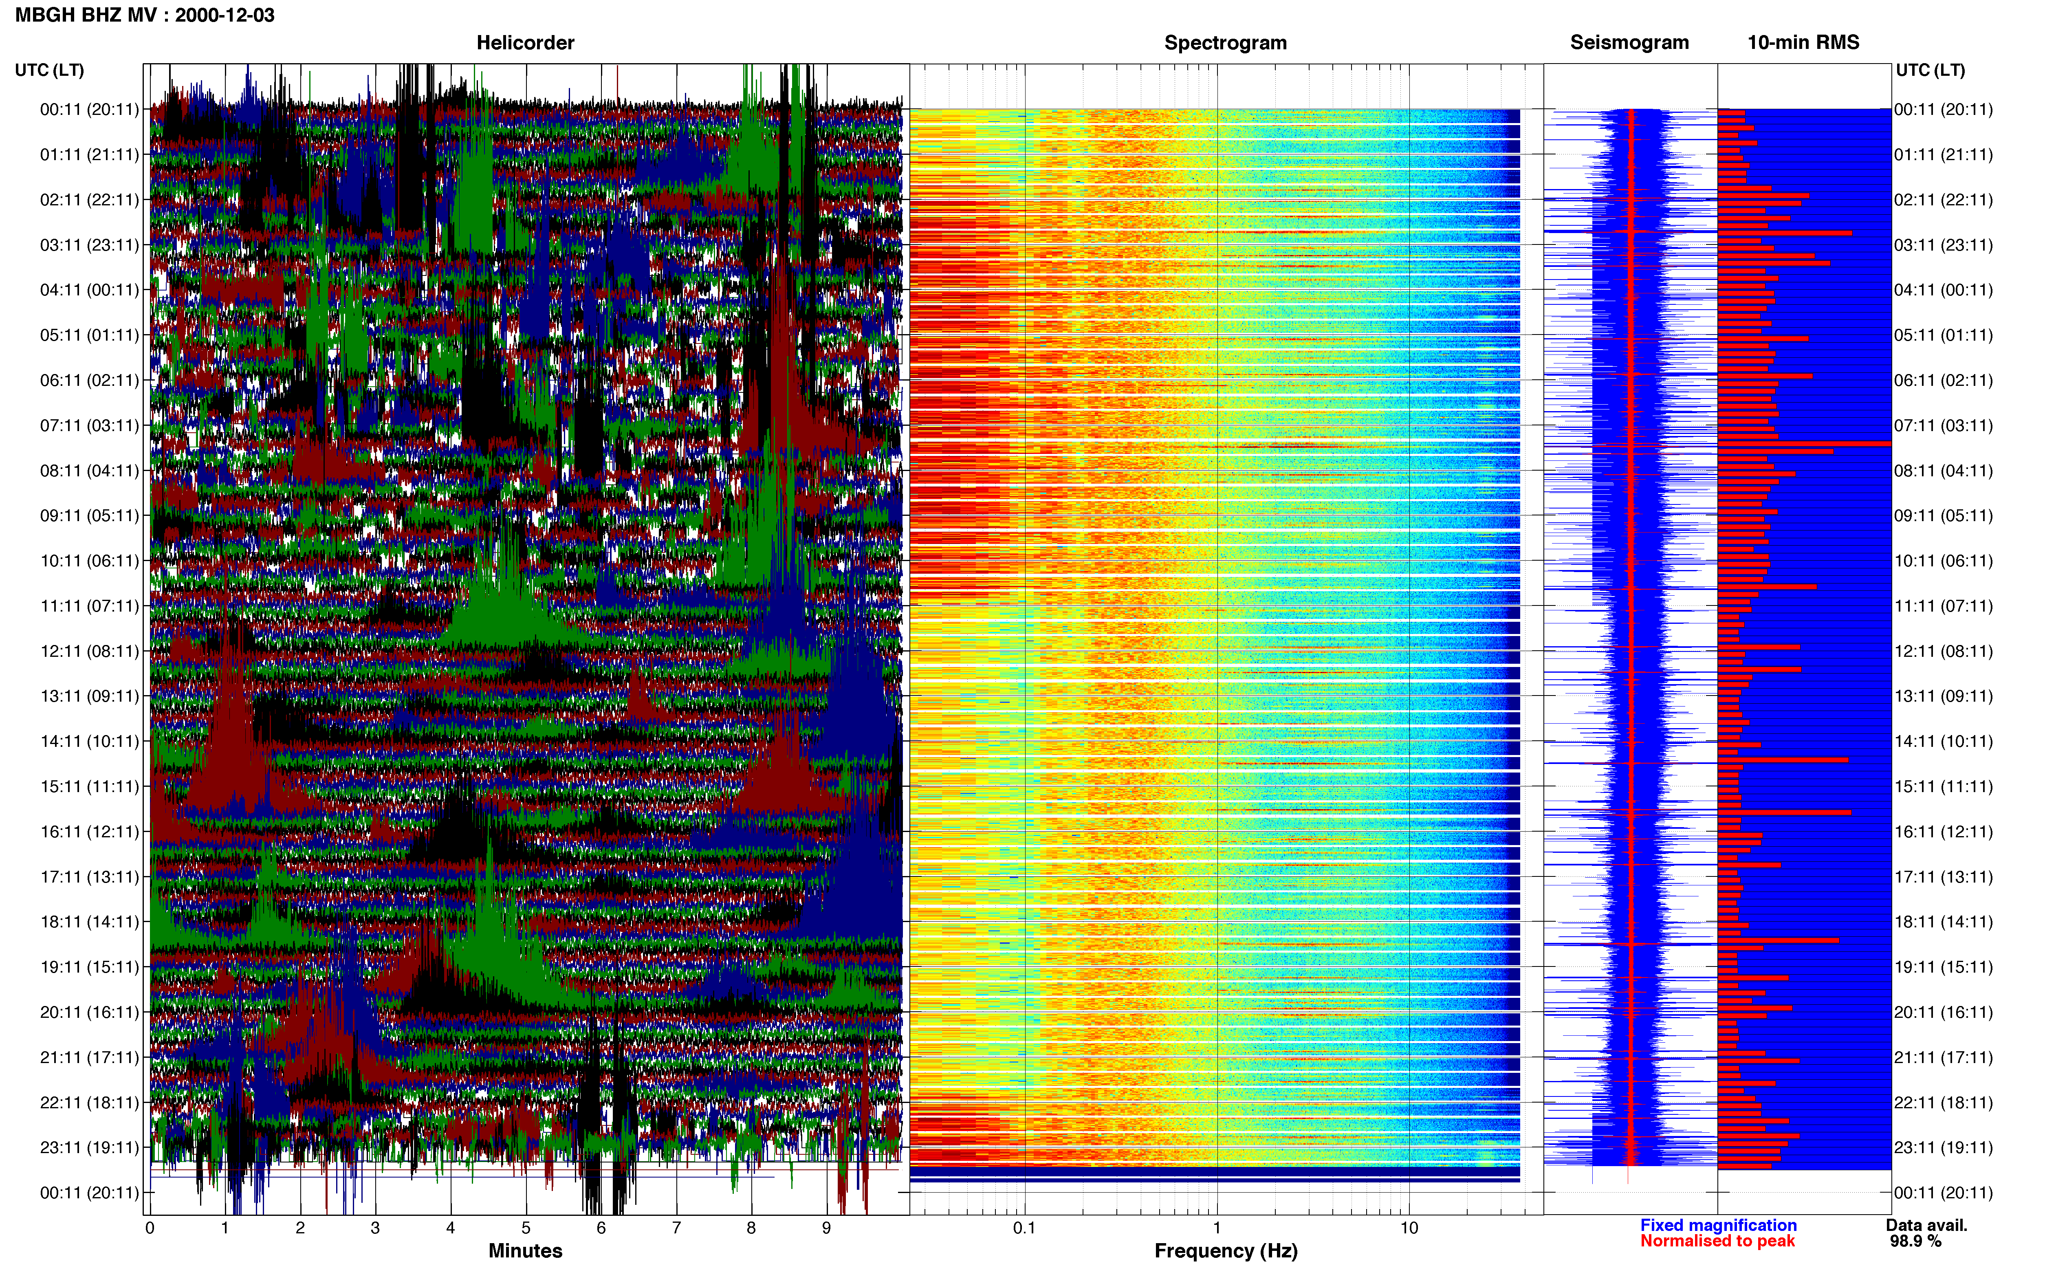Image resolution: width=2045 pixels, height=1279 pixels.
Task: Click the 7 tick on the Minutes axis
Action: (x=677, y=1227)
